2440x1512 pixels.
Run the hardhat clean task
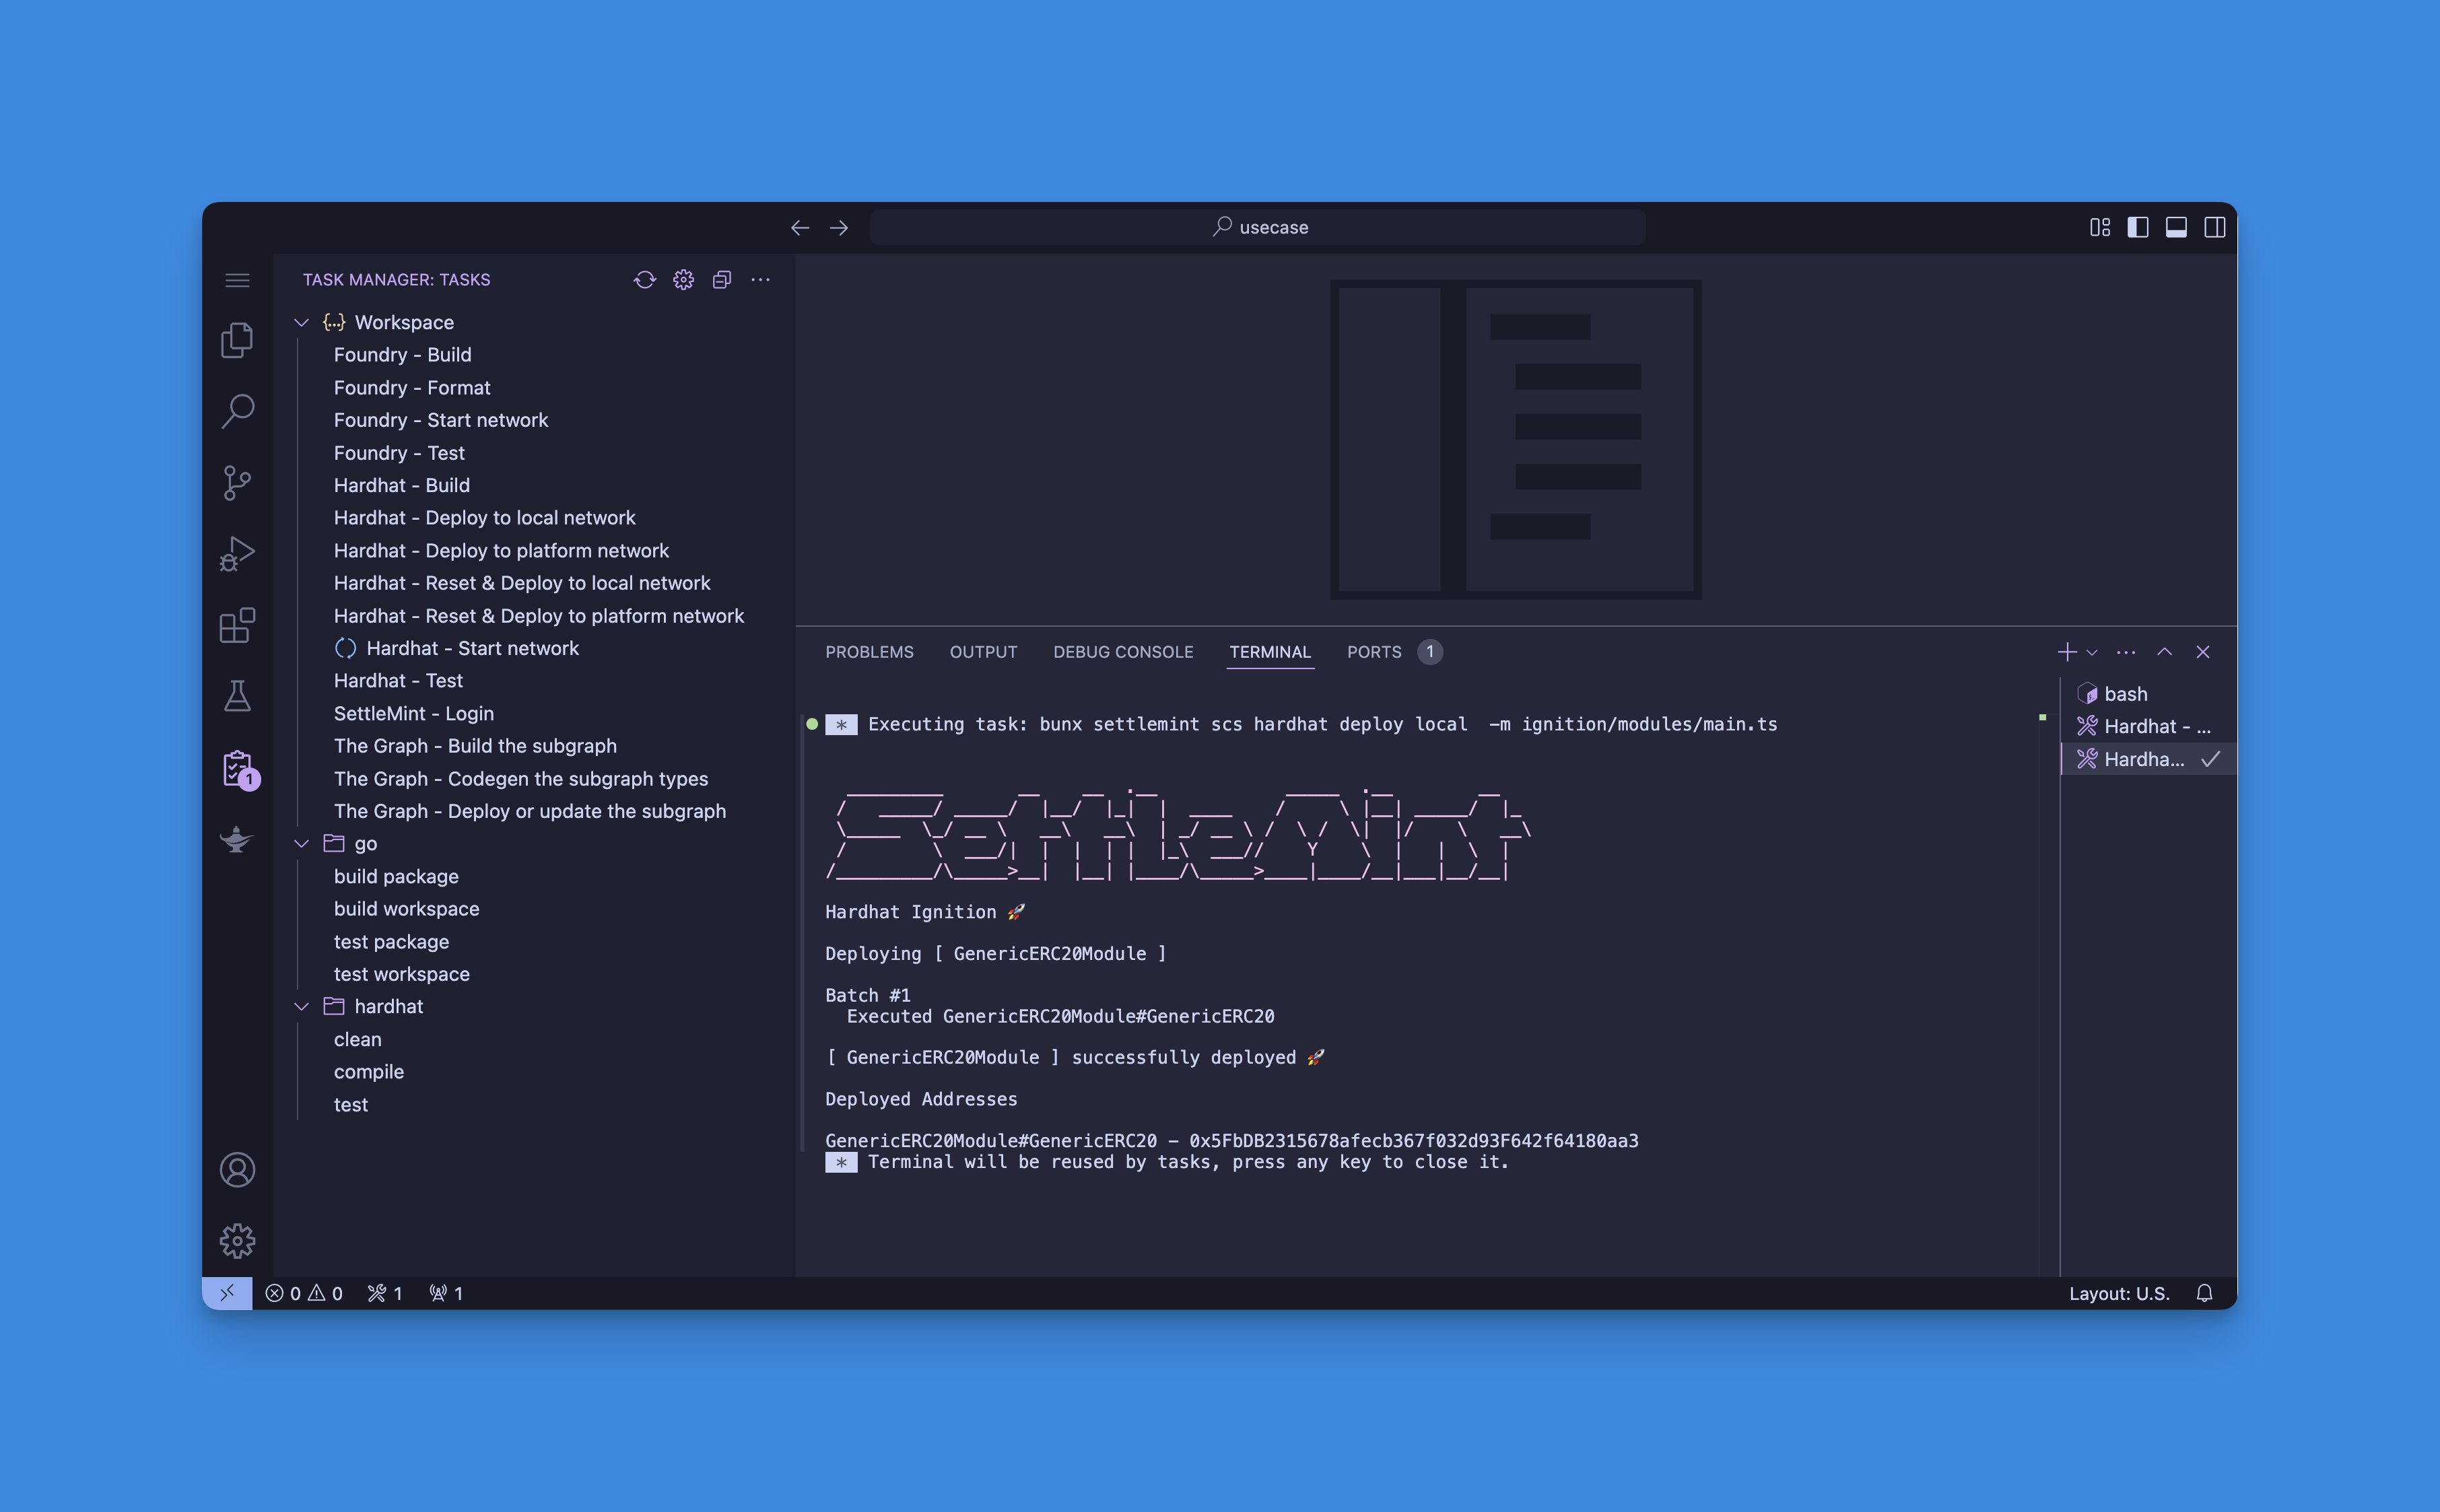pyautogui.click(x=357, y=1040)
